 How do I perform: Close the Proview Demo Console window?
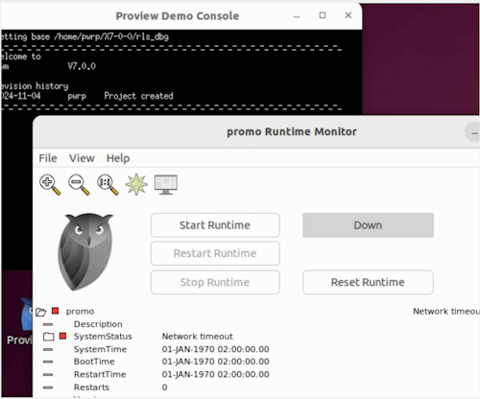tap(348, 15)
